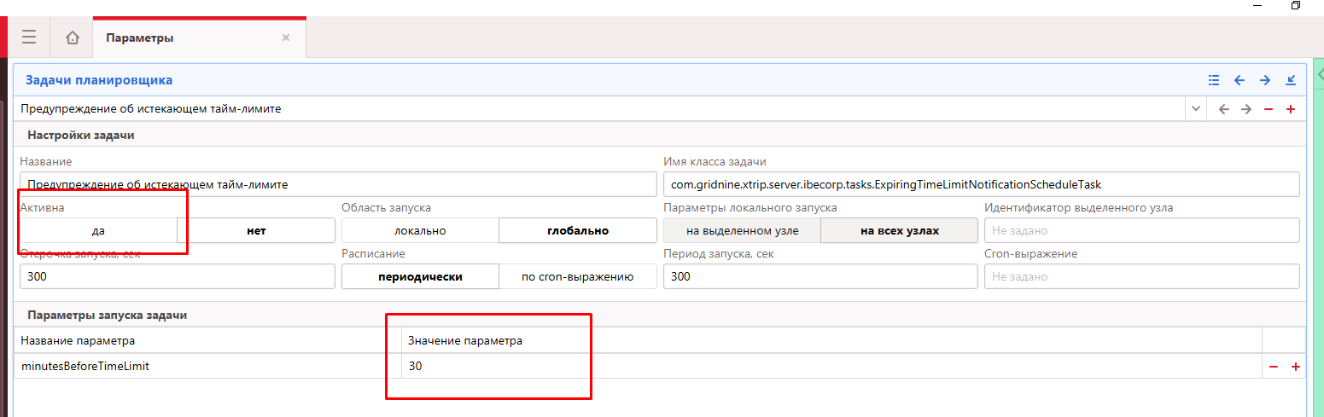Close the Параметры tab
This screenshot has height=417, width=1324.
[286, 38]
